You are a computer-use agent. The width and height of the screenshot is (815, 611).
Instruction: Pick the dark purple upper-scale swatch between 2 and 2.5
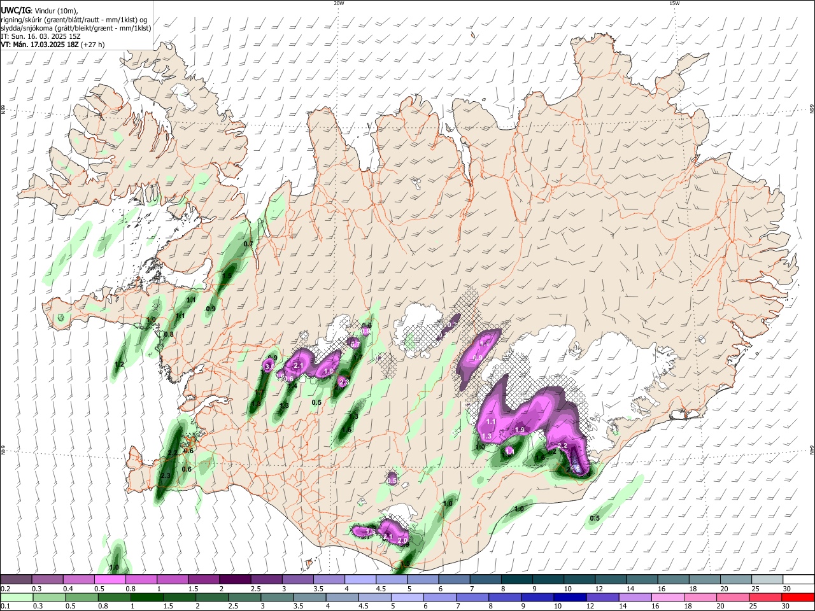pyautogui.click(x=235, y=579)
